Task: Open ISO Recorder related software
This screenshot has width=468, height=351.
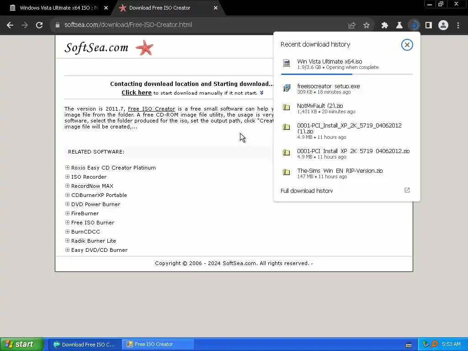Action: point(89,177)
